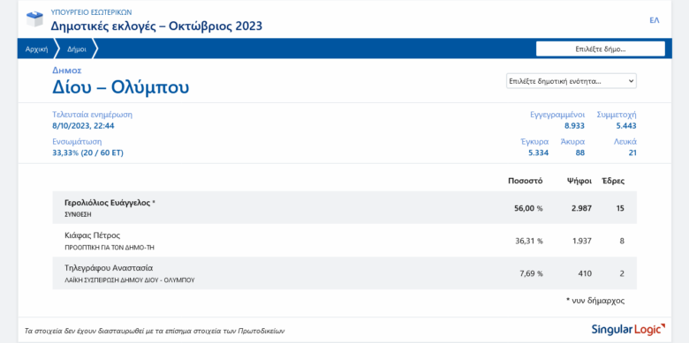Click the Επιλέξτε δήμο search field
689x343 pixels.
(601, 49)
